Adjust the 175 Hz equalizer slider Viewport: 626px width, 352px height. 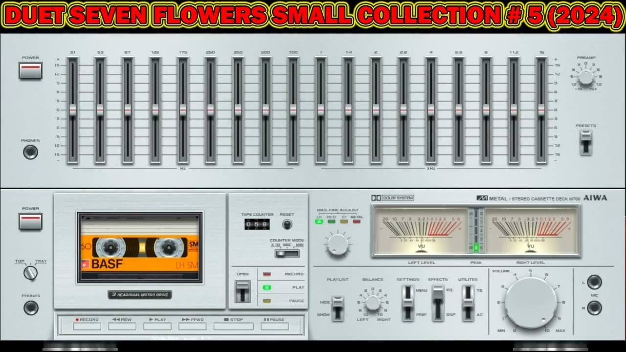coord(183,110)
